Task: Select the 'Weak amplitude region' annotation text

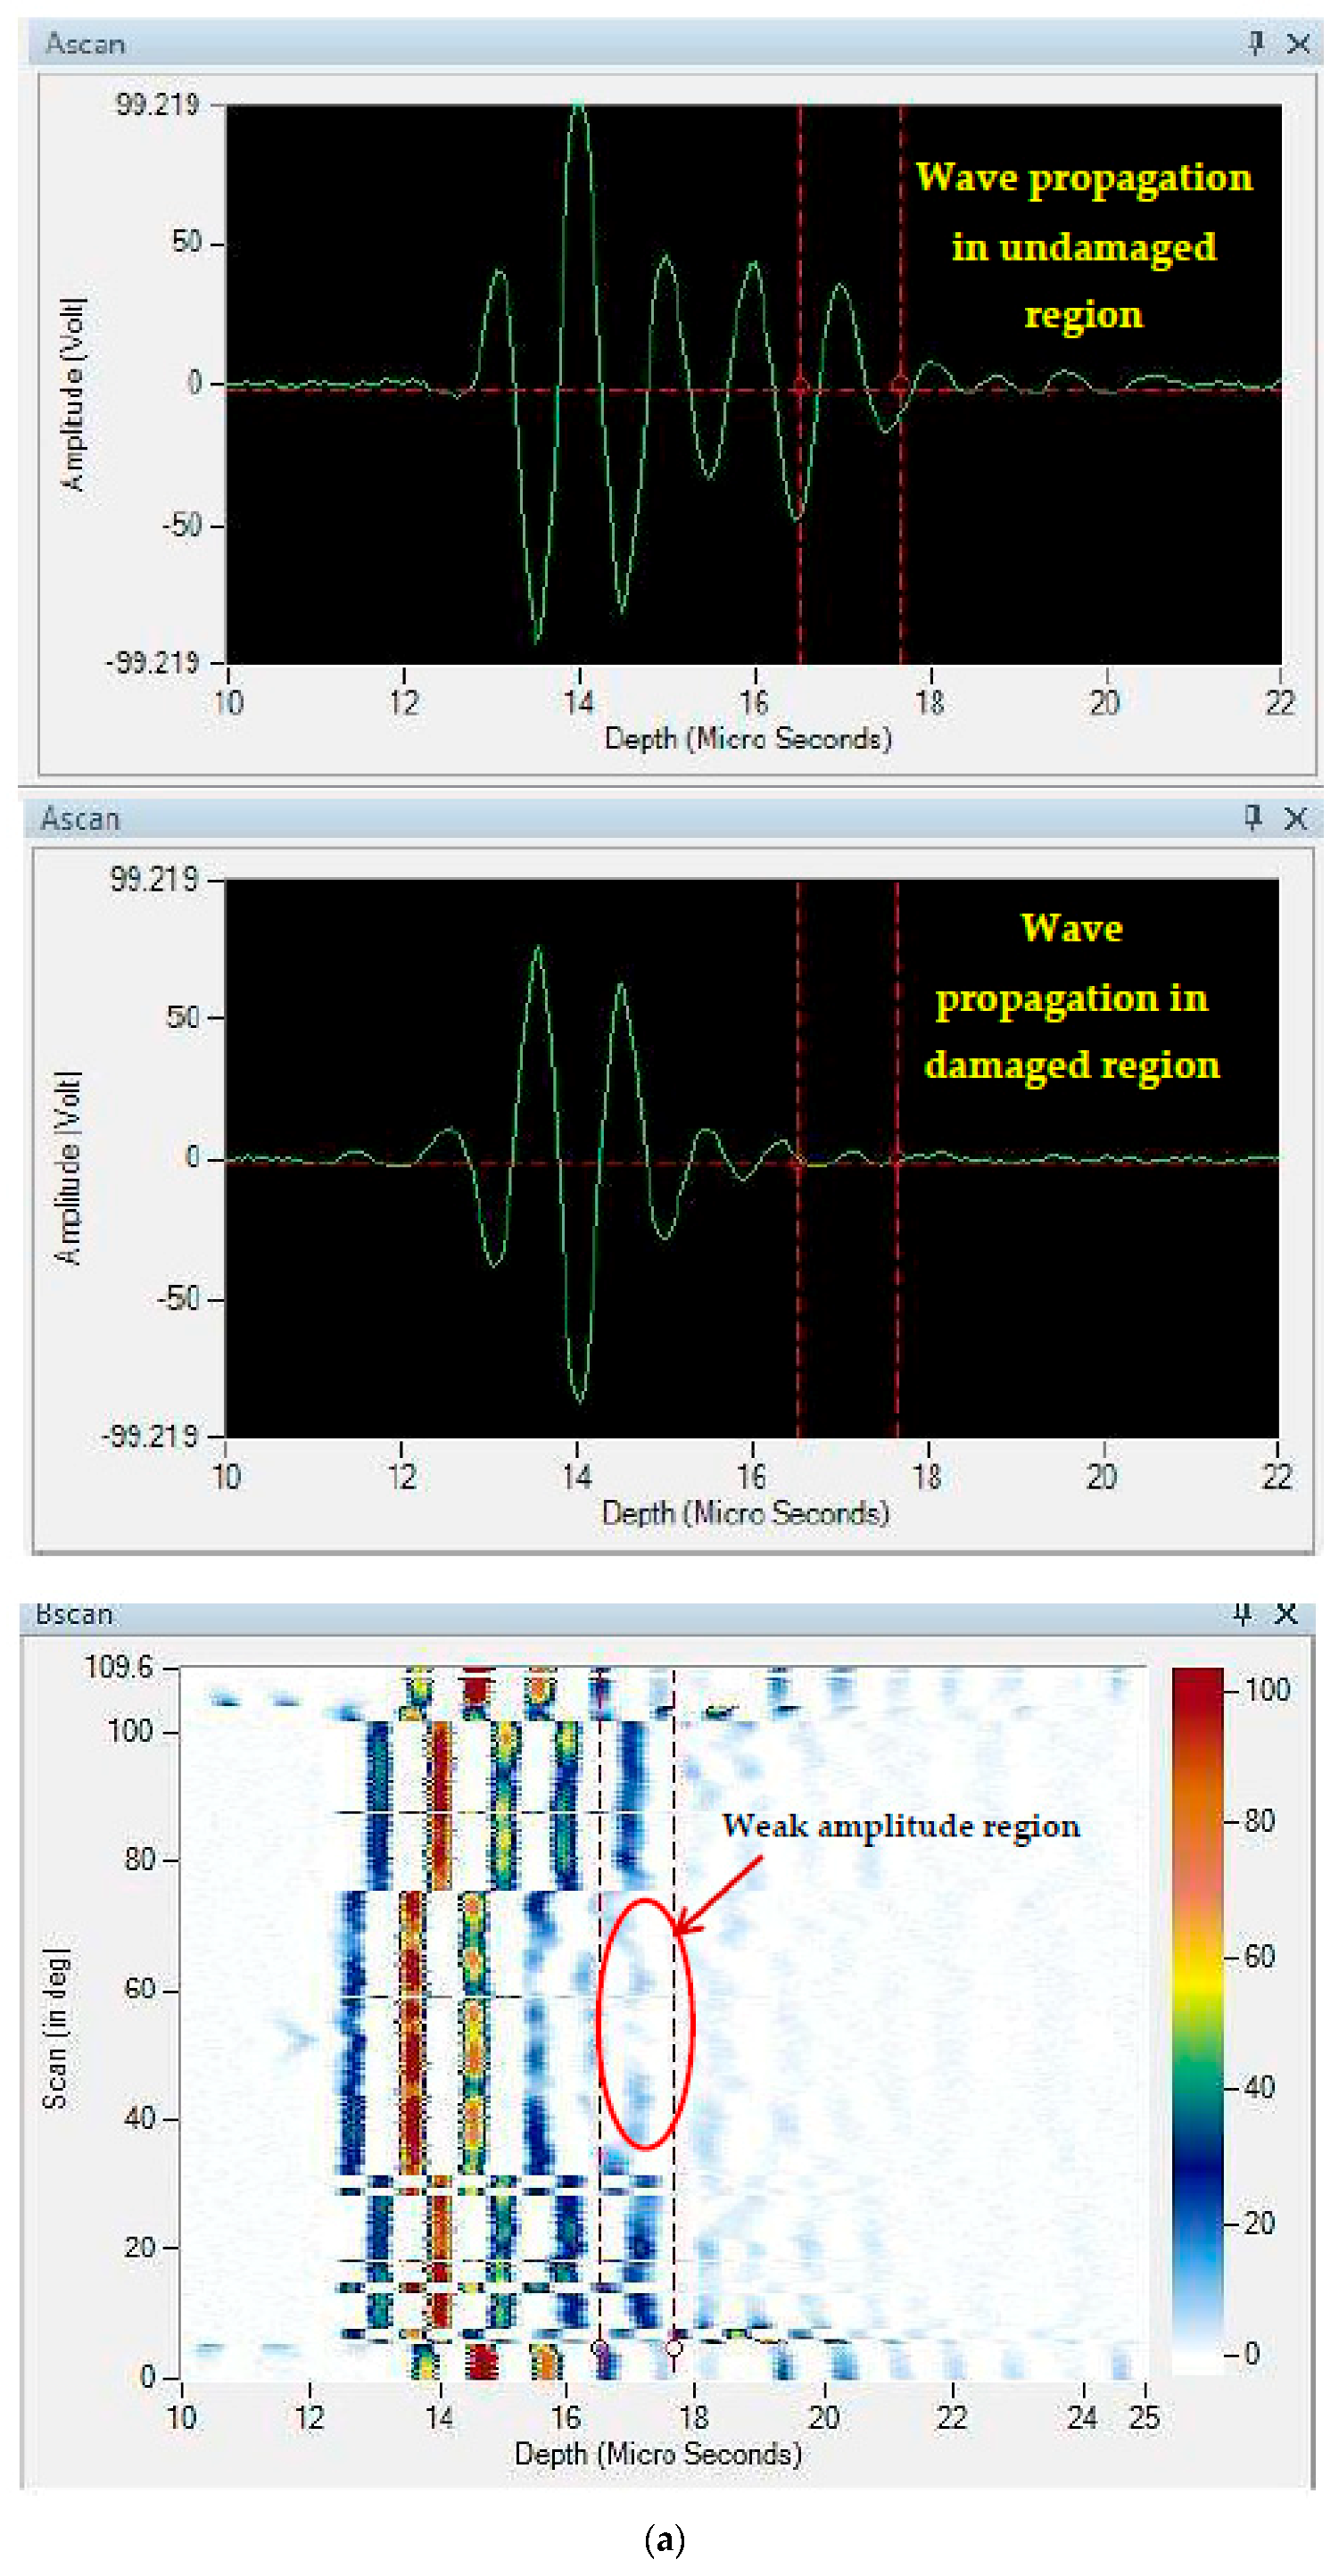Action: (900, 1826)
